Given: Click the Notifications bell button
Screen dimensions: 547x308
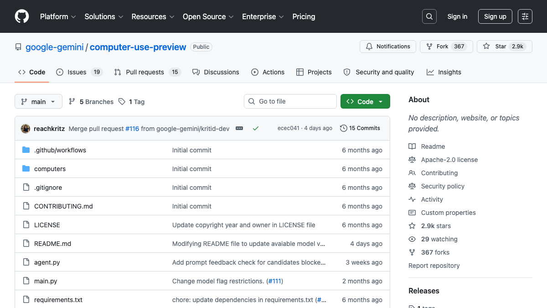Looking at the screenshot, I should pyautogui.click(x=388, y=47).
